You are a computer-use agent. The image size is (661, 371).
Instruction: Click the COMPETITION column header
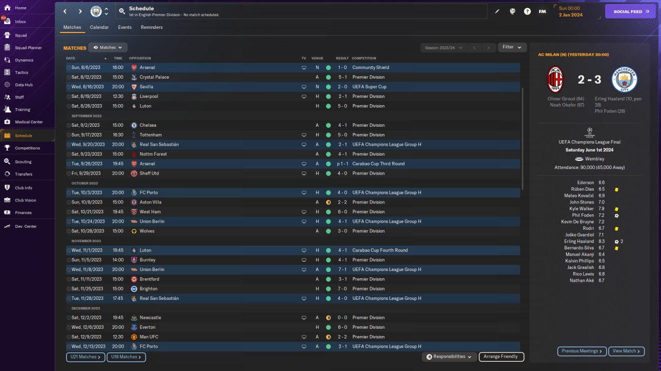(364, 58)
